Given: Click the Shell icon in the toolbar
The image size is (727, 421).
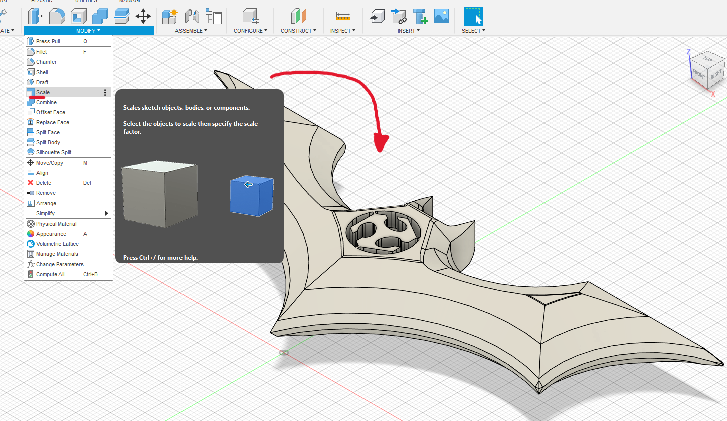Looking at the screenshot, I should pyautogui.click(x=79, y=16).
